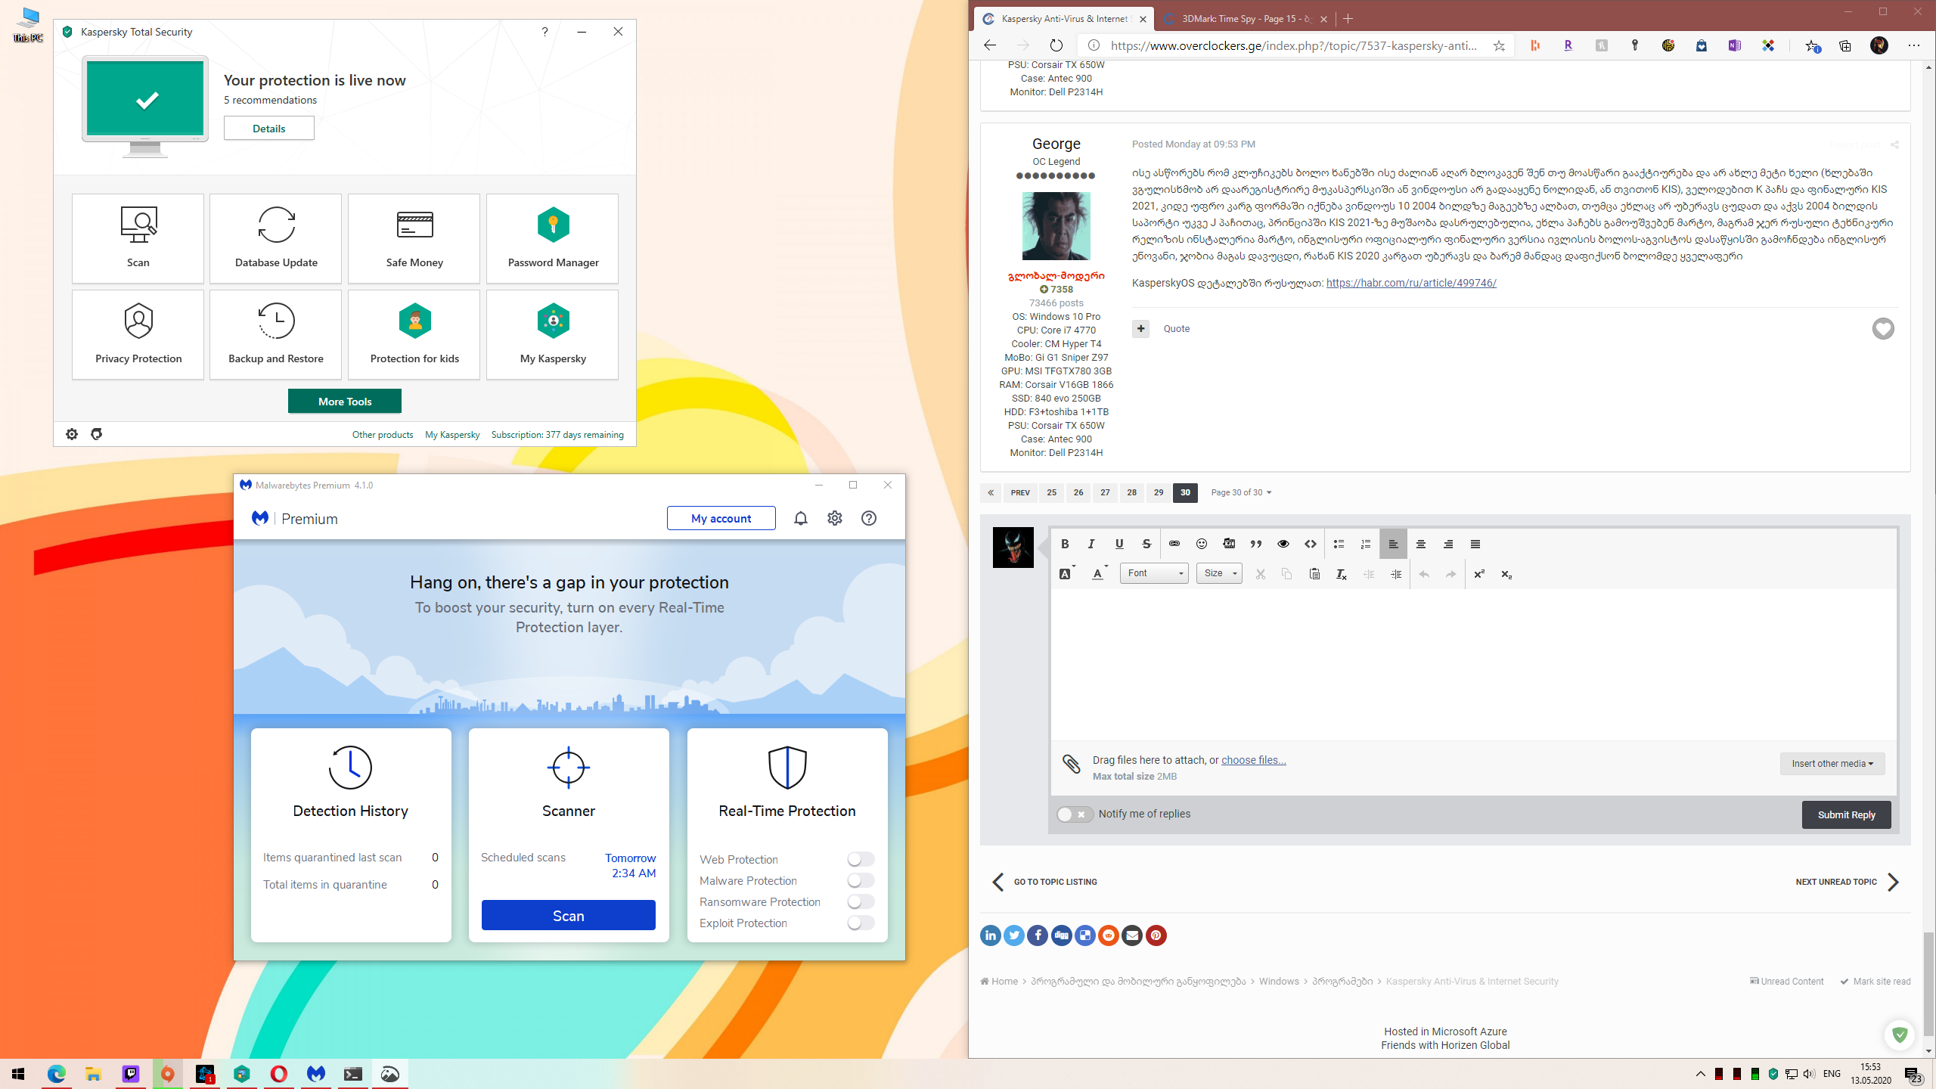Expand the Size dropdown

coord(1218,573)
